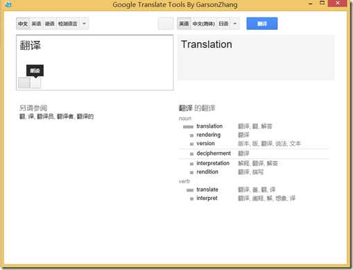Click the listen button under the 朗读 tooltip
353x270 pixels.
pyautogui.click(x=36, y=83)
